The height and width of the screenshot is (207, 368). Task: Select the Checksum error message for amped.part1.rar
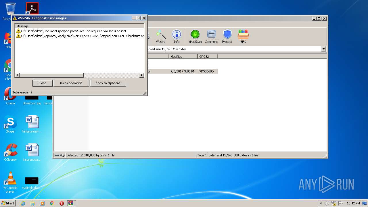80,36
